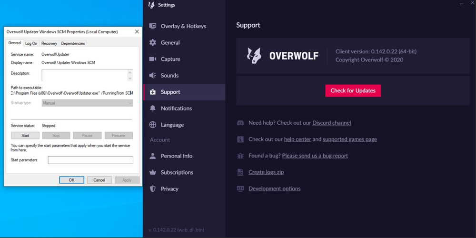This screenshot has width=476, height=238.
Task: Switch to General tab in Properties dialog
Action: tap(15, 43)
